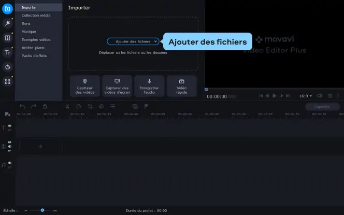Click Capturer des vidéos button
The height and width of the screenshot is (215, 344).
pos(85,86)
